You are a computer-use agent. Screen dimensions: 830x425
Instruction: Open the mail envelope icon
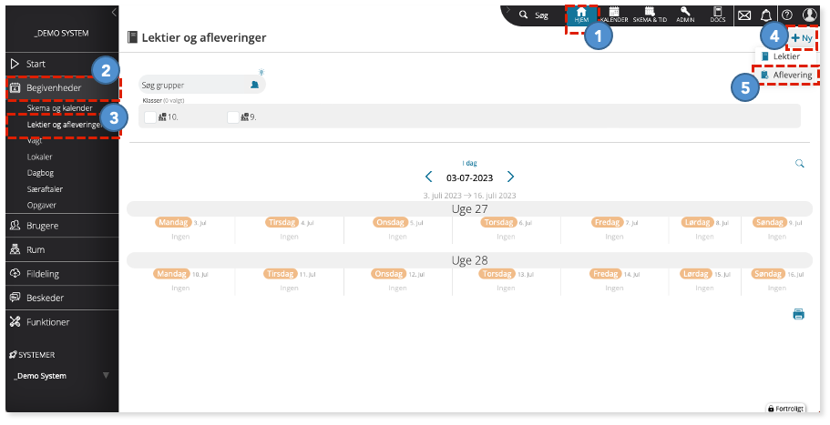744,15
